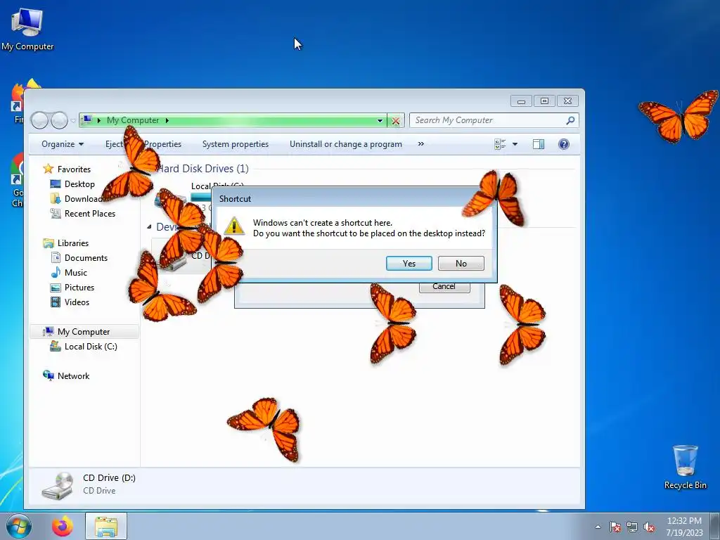The width and height of the screenshot is (720, 540).
Task: Open the Music library
Action: coord(76,273)
